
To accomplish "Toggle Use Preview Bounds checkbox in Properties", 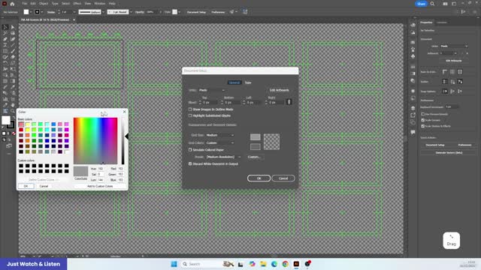I will pos(423,114).
